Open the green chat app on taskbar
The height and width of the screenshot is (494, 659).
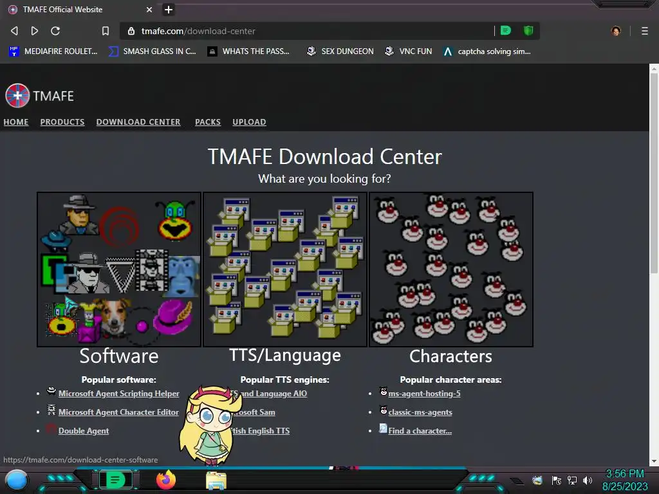115,480
